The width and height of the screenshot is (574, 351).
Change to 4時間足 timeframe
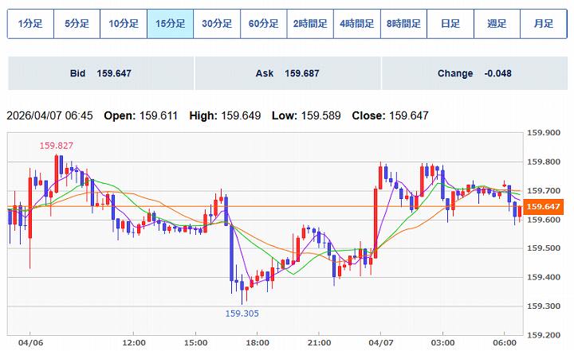tap(356, 24)
